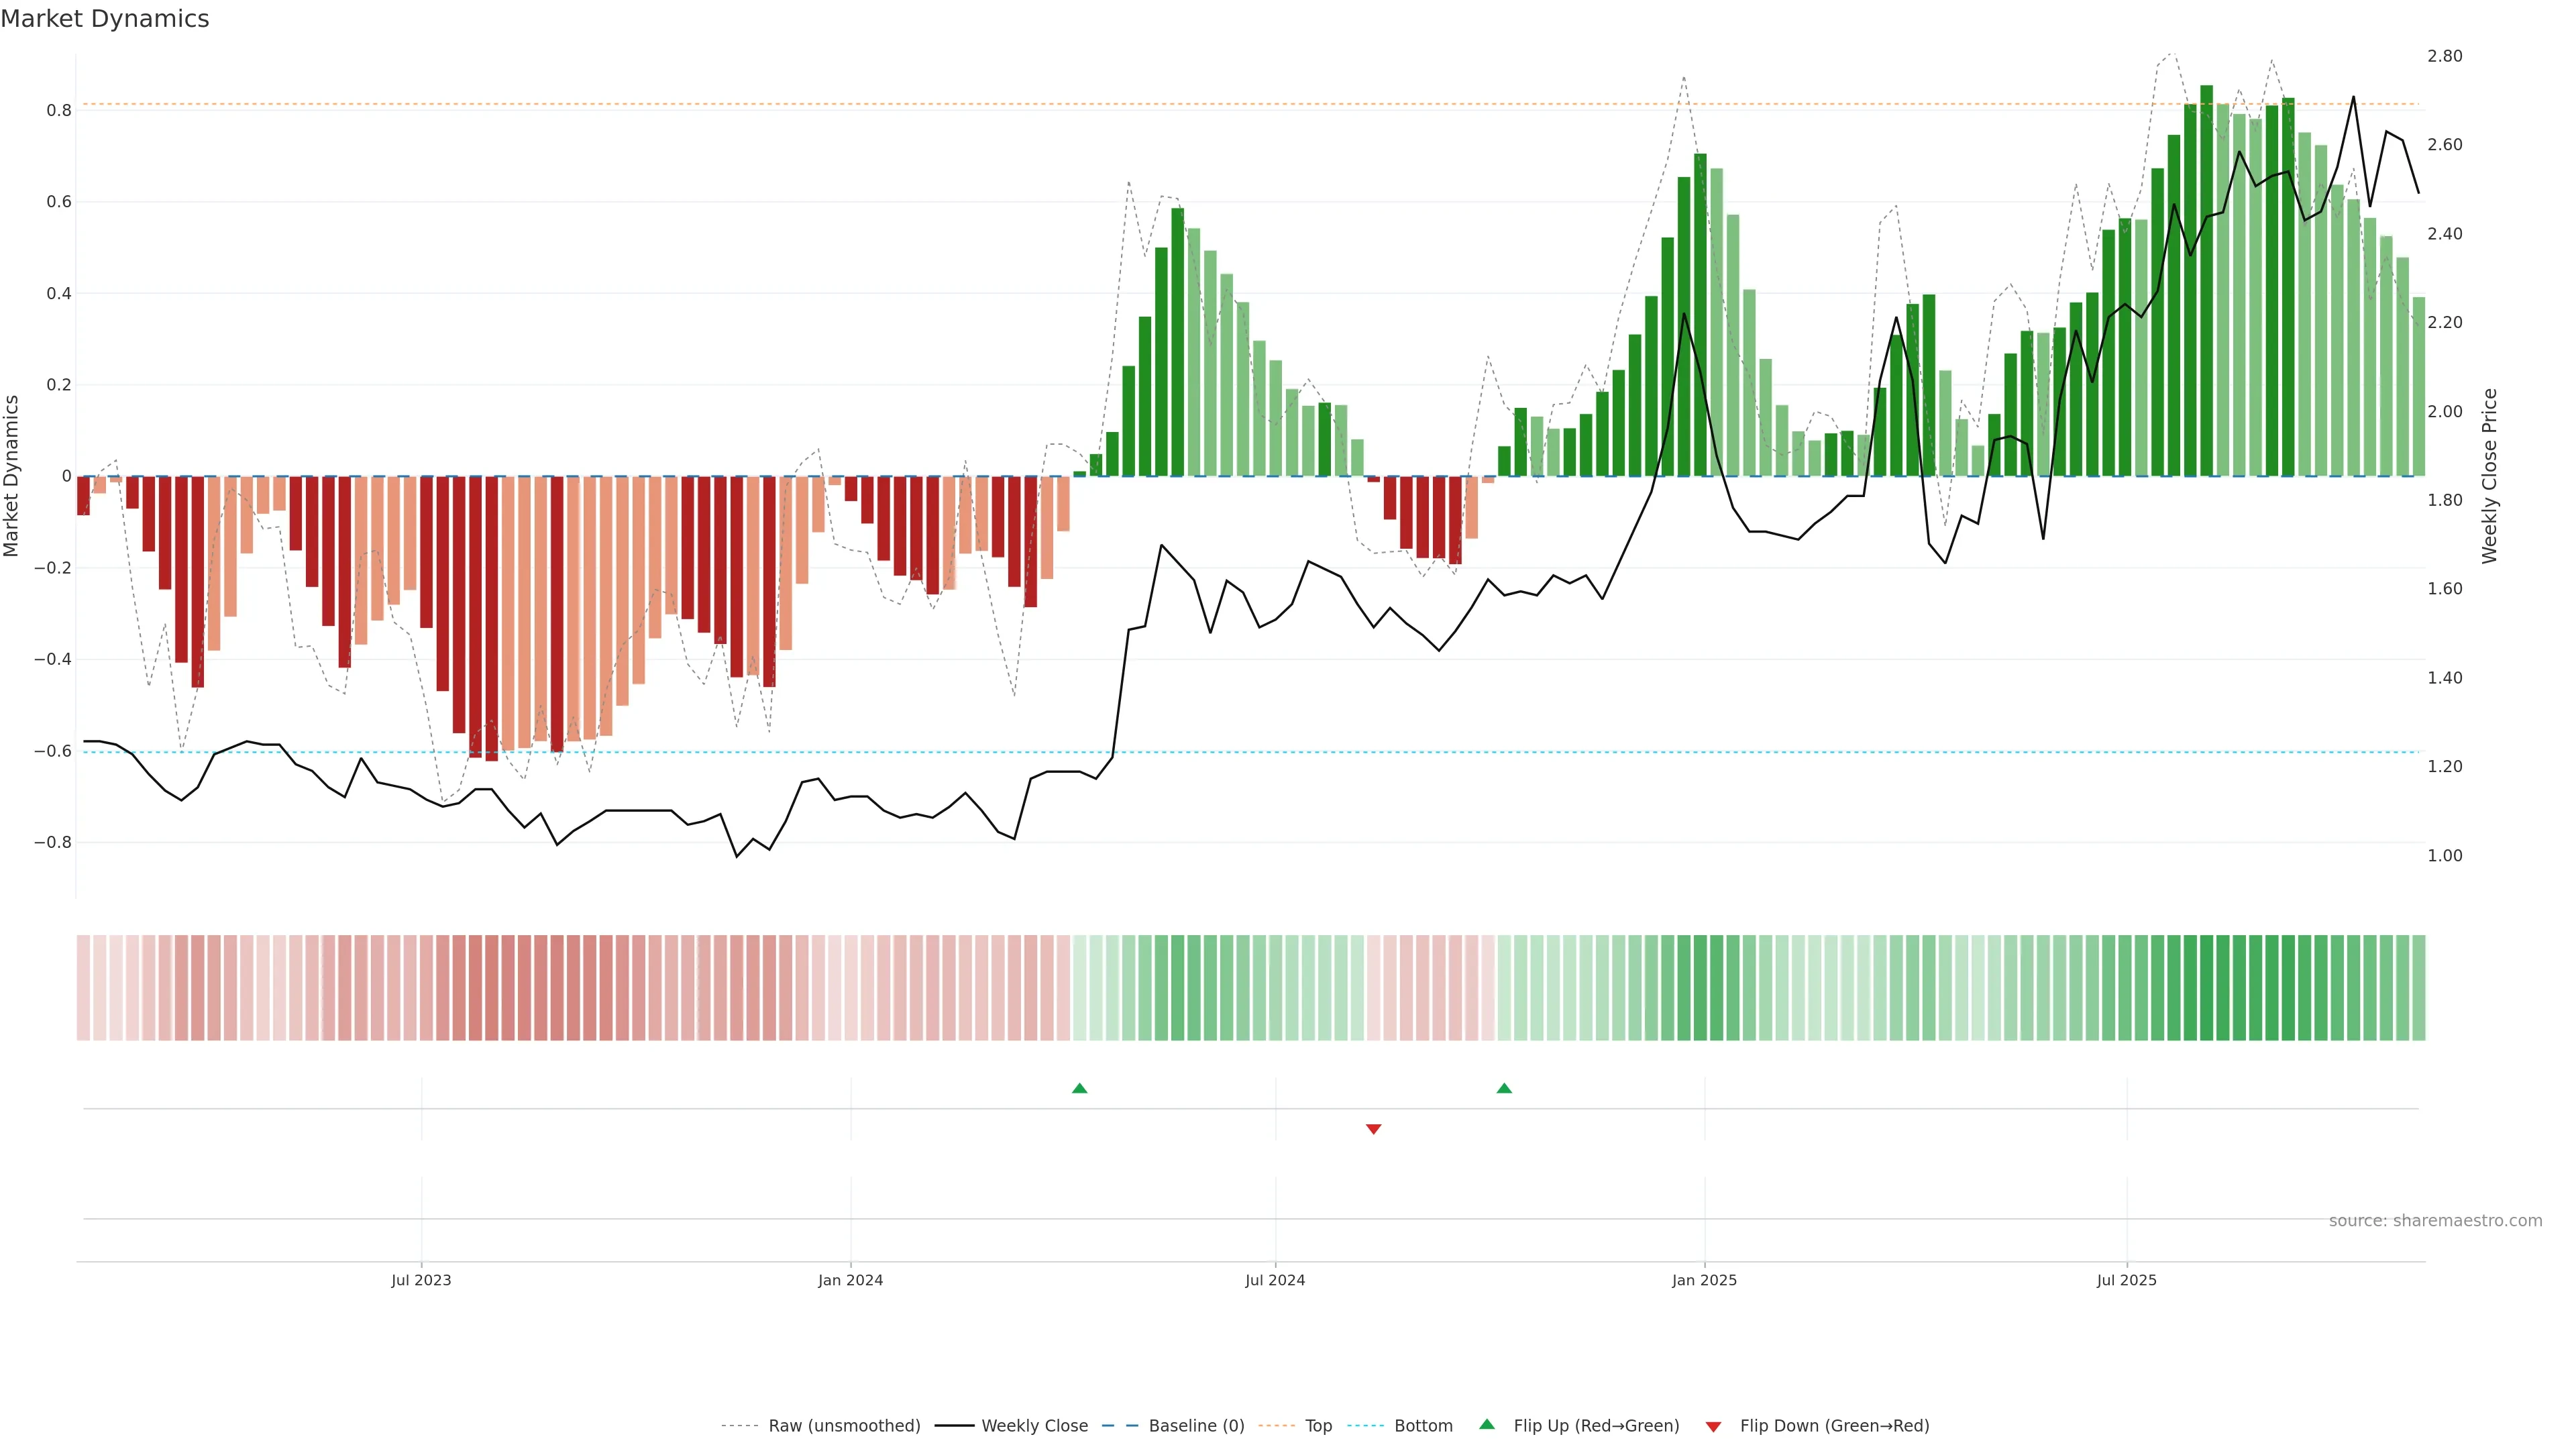Viewport: 2576px width, 1449px height.
Task: Click the Flip Down (Green→Red) legend label
Action: coord(1834,1426)
